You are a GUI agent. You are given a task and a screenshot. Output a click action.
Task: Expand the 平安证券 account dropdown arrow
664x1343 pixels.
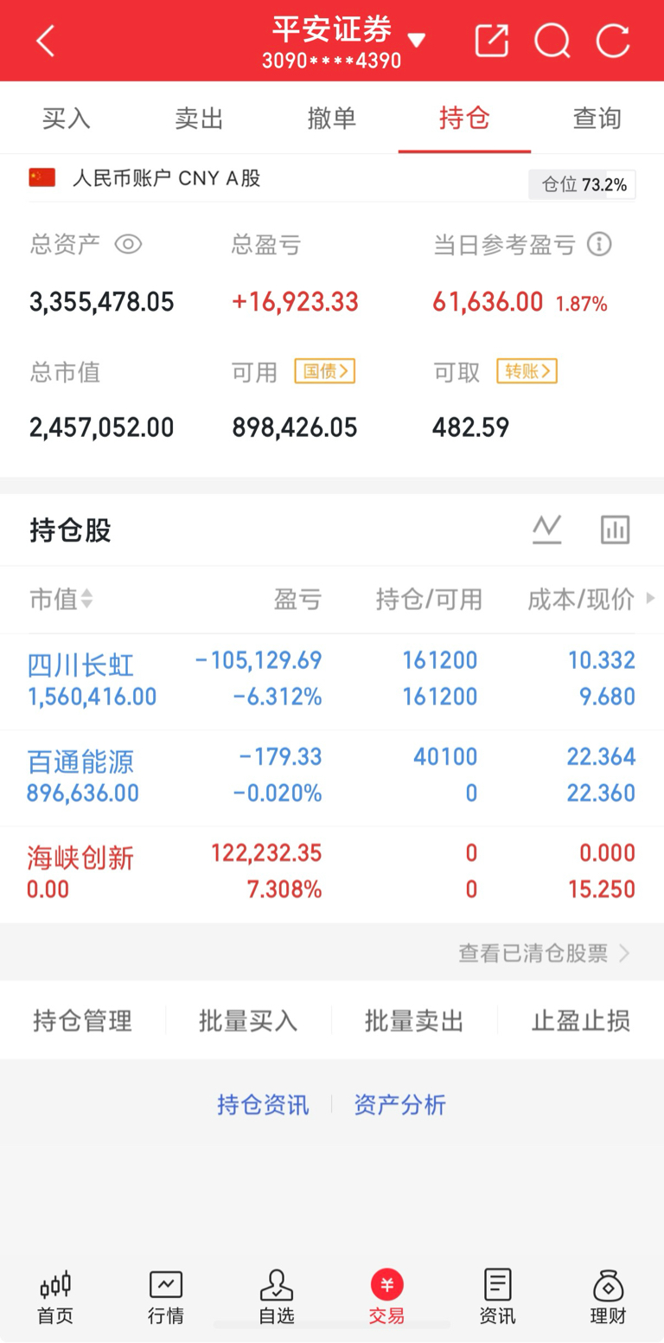tap(416, 40)
